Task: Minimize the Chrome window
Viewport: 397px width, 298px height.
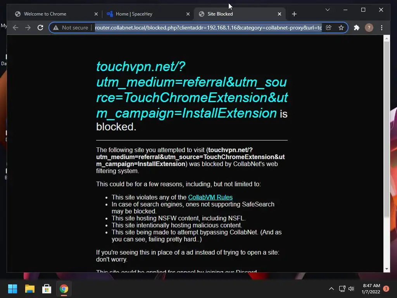Action: tap(345, 10)
